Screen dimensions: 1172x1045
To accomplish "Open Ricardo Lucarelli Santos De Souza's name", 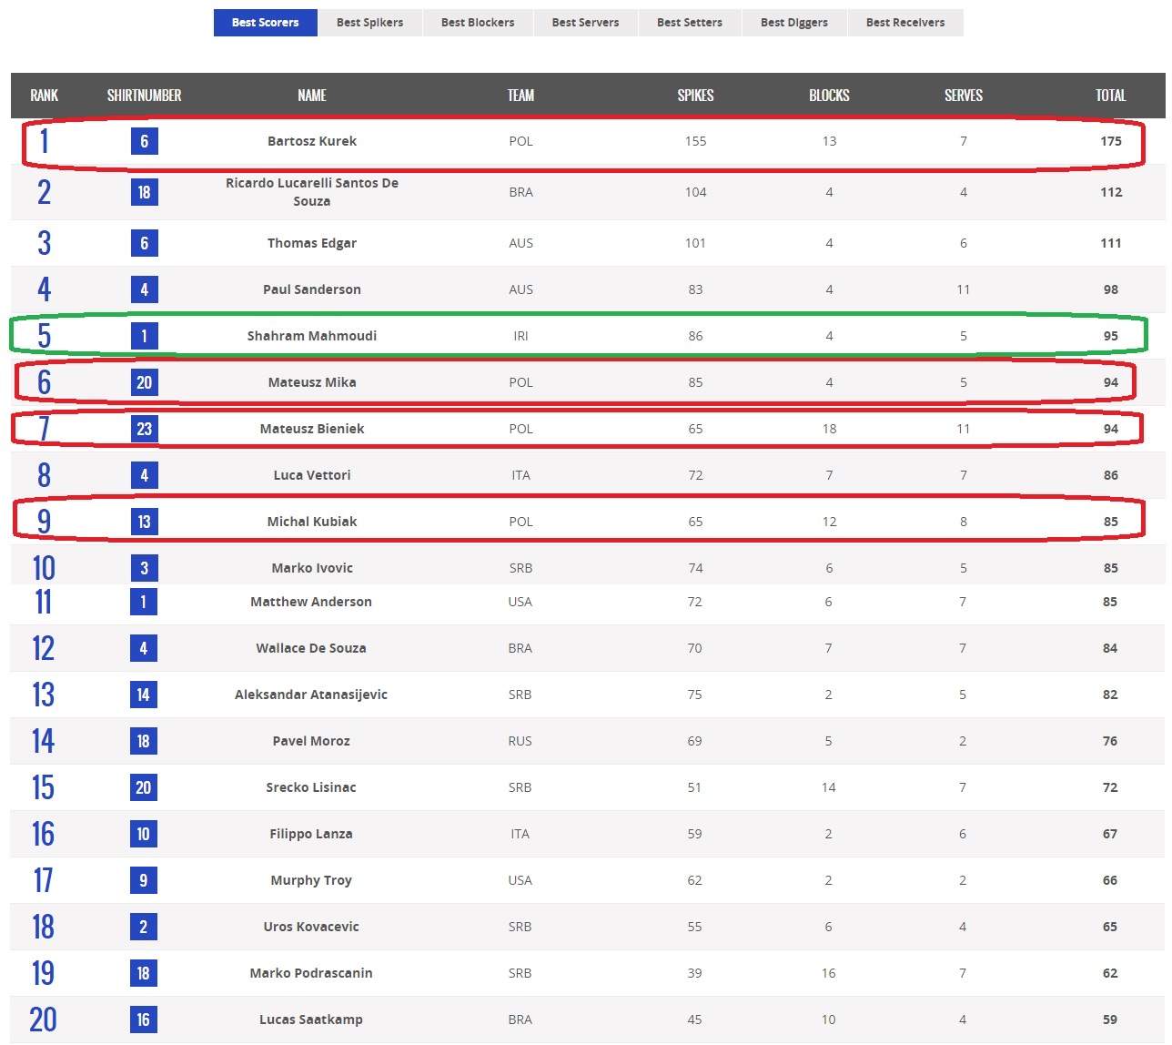I will (312, 192).
